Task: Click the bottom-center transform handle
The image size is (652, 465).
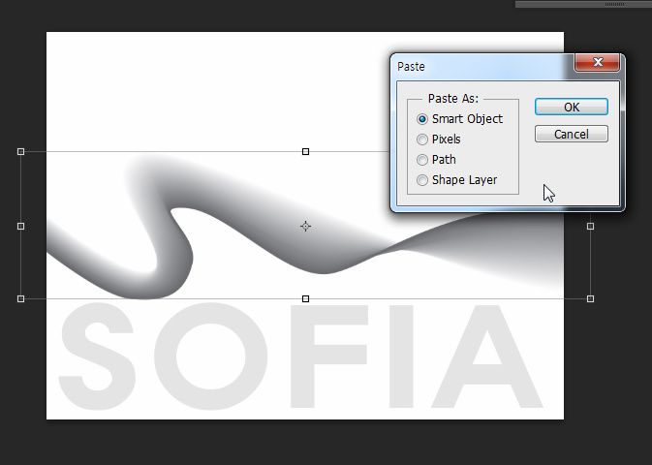Action: pos(305,298)
